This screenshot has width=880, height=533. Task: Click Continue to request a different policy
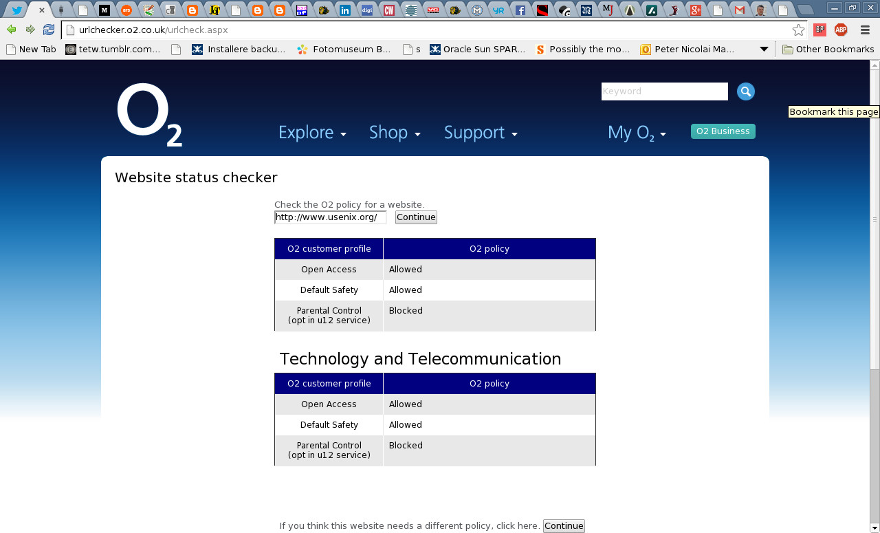(564, 526)
